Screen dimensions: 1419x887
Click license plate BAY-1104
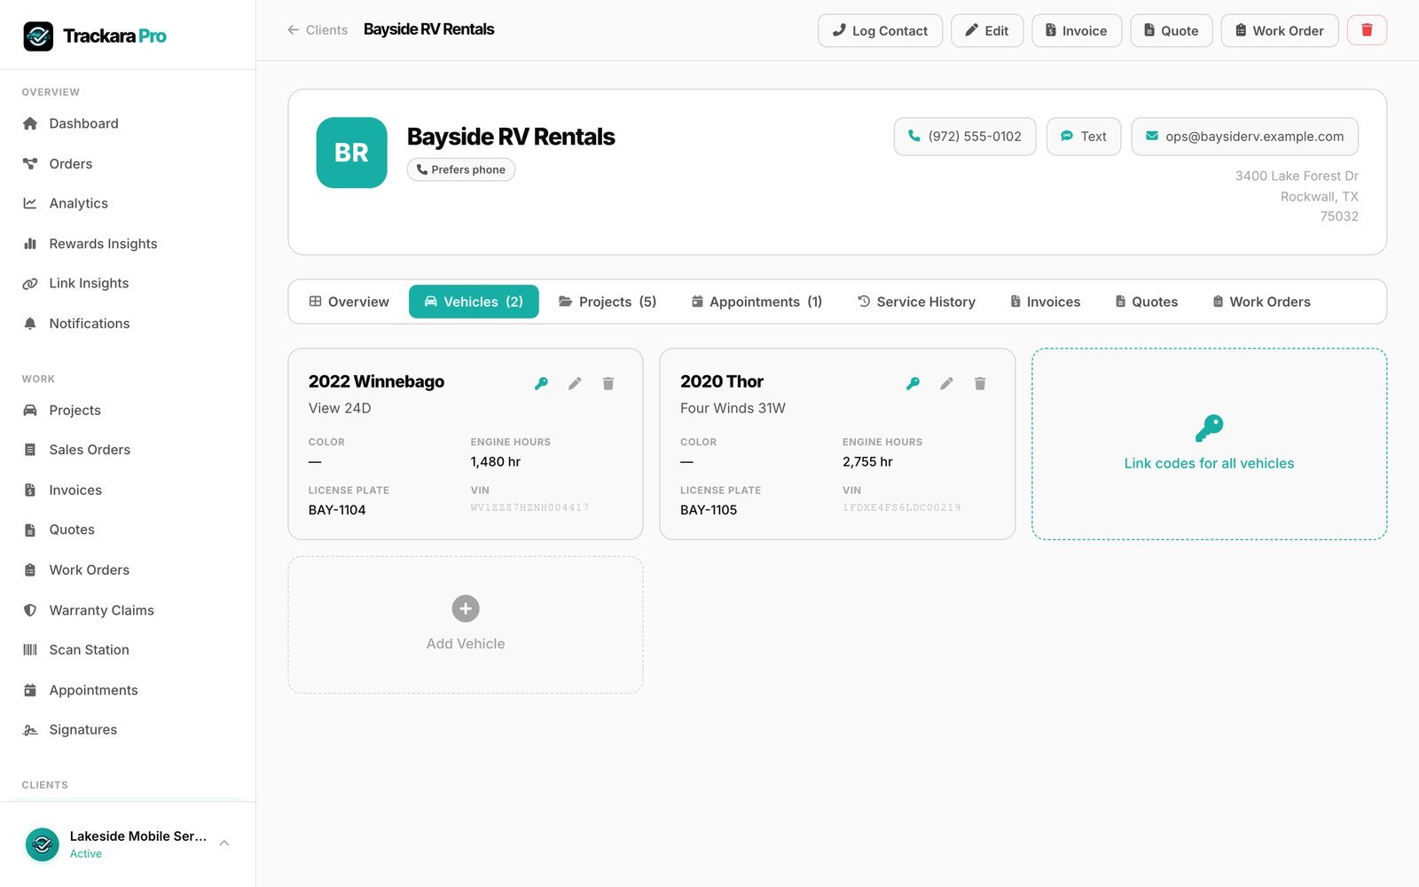[337, 510]
